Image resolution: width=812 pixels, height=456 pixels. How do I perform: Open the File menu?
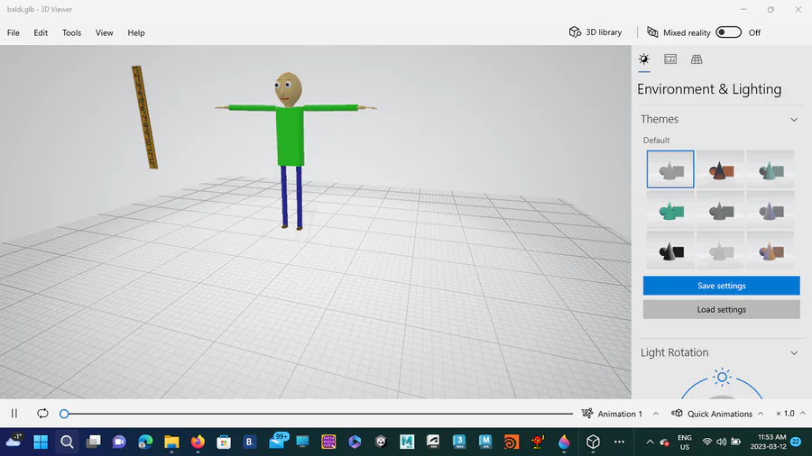pos(13,32)
